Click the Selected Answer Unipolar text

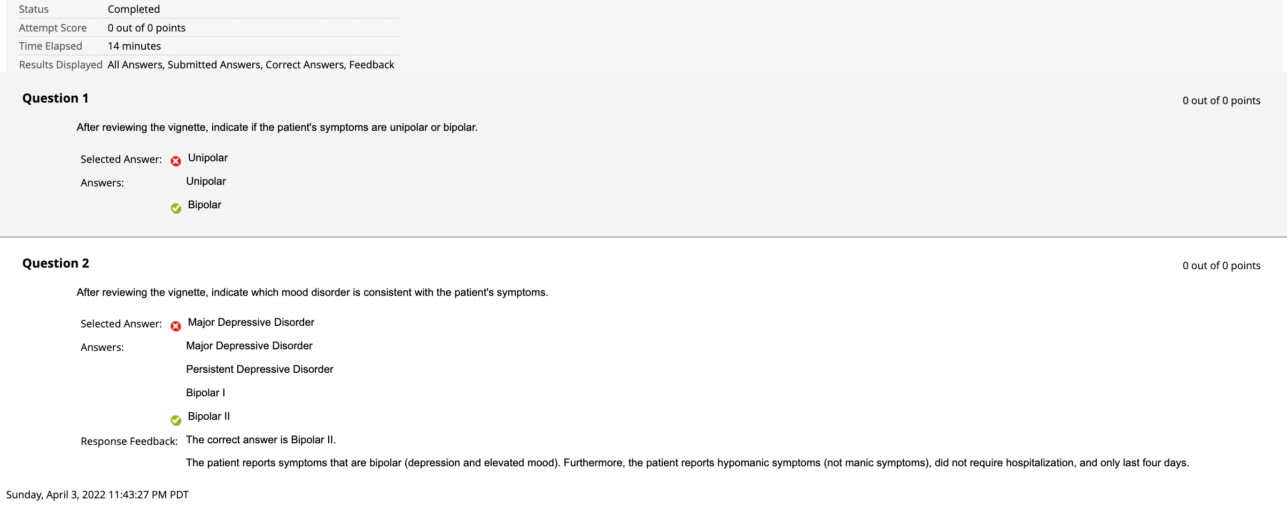208,158
